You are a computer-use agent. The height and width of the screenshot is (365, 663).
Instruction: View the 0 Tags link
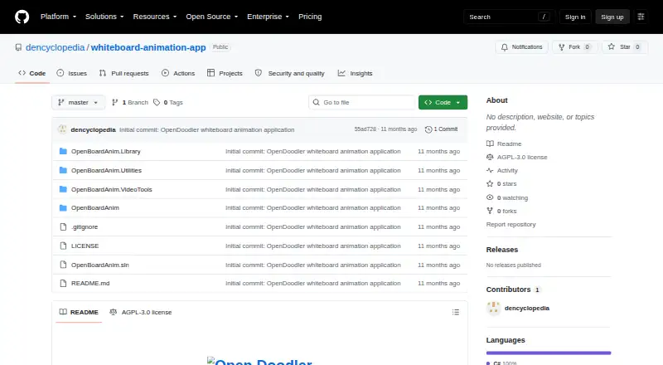(x=168, y=103)
